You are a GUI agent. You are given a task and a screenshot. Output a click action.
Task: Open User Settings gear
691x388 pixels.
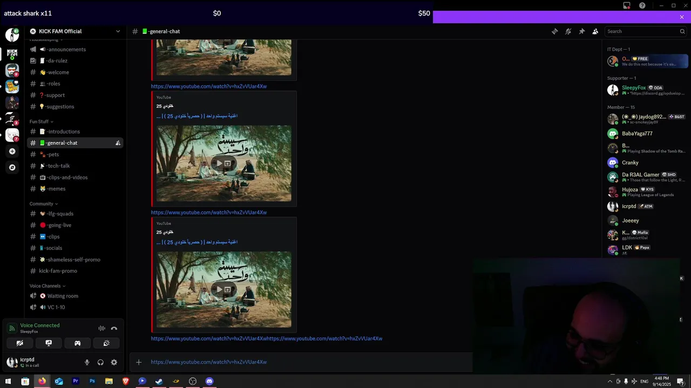click(x=114, y=362)
